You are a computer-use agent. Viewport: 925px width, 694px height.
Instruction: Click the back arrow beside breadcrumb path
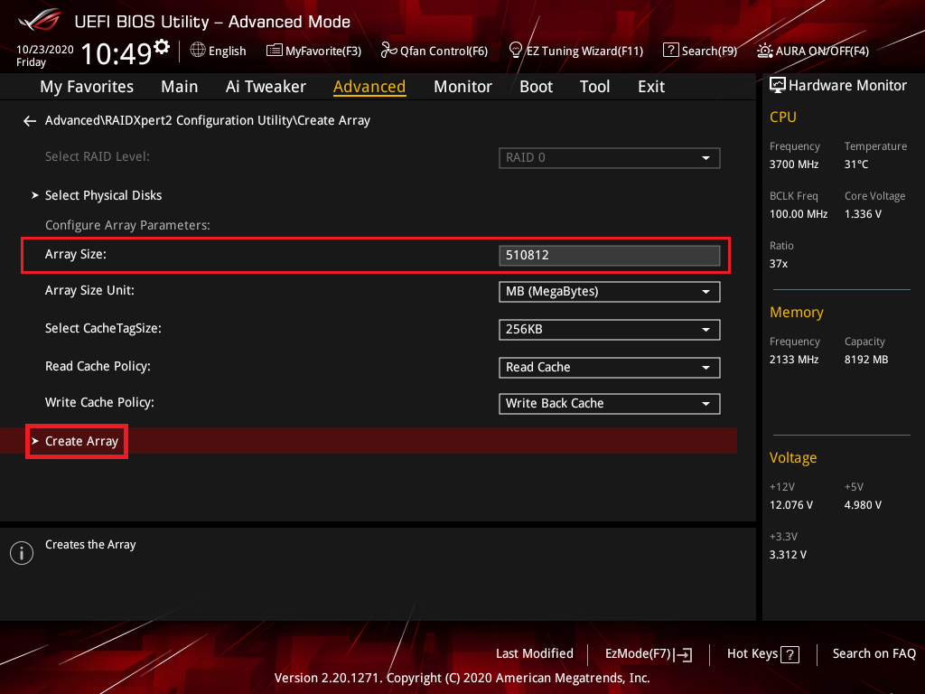30,121
